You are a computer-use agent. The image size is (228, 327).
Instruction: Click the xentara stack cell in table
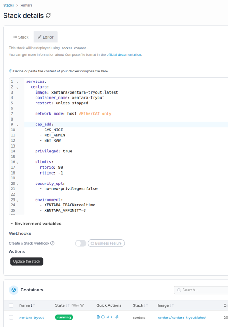tap(139, 318)
